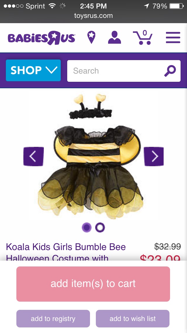Go to Babies R Us home logo
The height and width of the screenshot is (333, 187).
(41, 38)
